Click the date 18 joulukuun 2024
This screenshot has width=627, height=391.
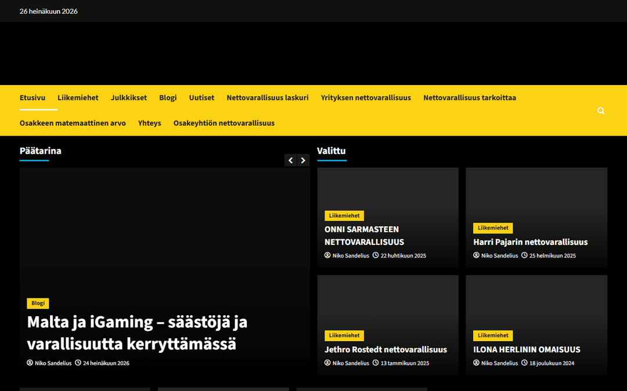552,363
